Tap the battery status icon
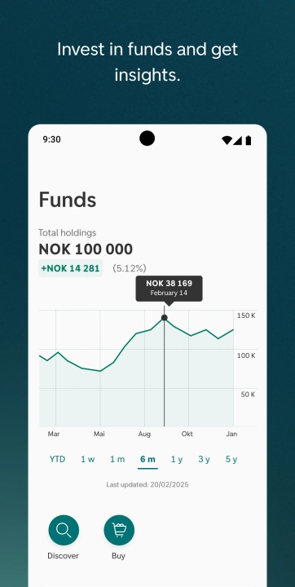This screenshot has width=295, height=587. tap(249, 140)
